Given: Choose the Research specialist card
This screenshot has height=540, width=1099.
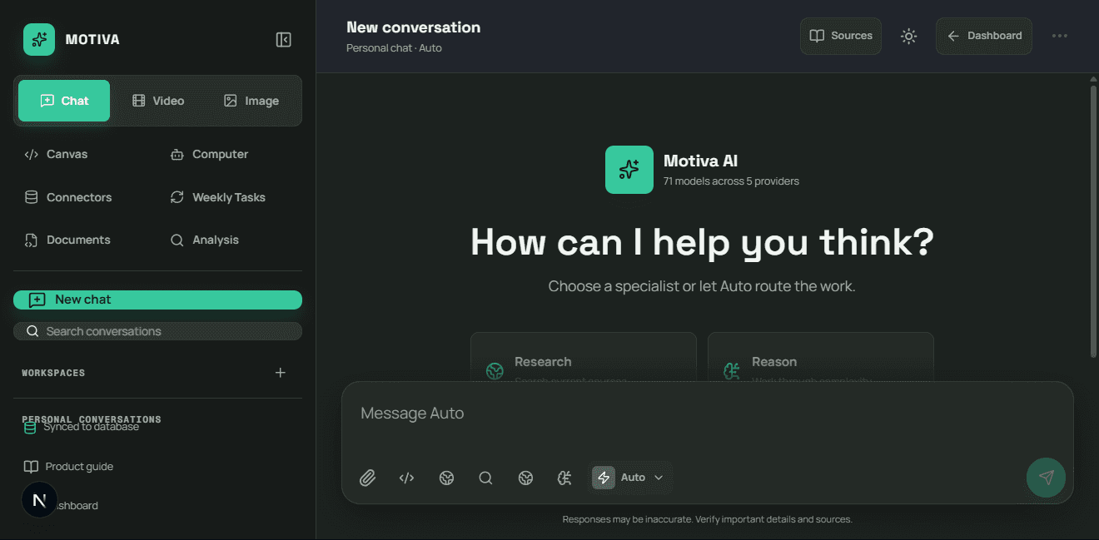Looking at the screenshot, I should pos(584,358).
